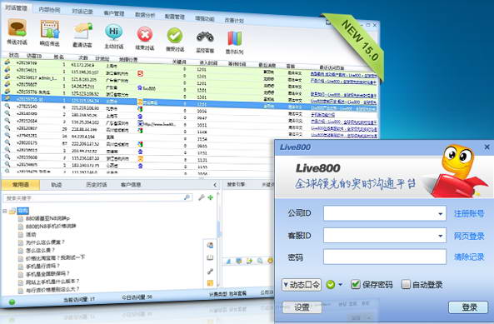Viewport: 494px width, 324px height.
Task: Click the 访客ID column header
Action: point(34,56)
